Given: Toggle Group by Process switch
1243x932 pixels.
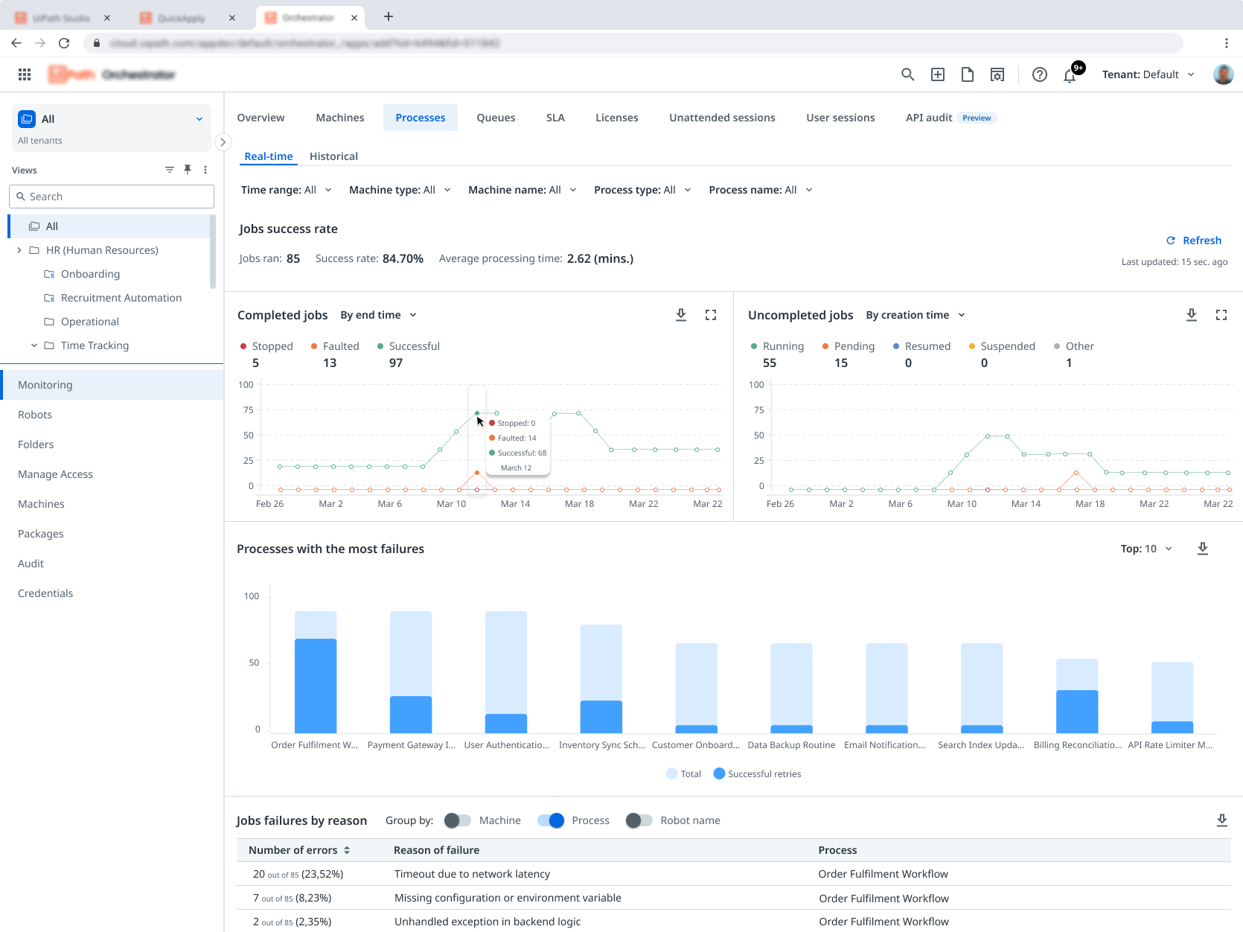Looking at the screenshot, I should (551, 820).
